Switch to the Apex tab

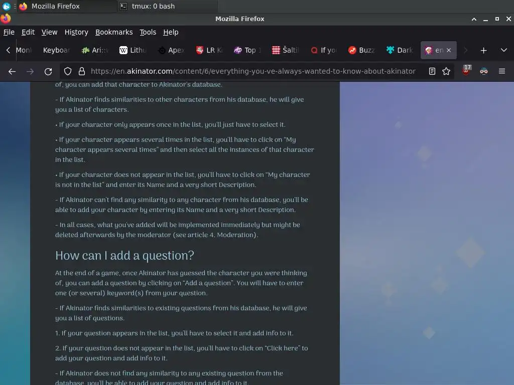[171, 50]
